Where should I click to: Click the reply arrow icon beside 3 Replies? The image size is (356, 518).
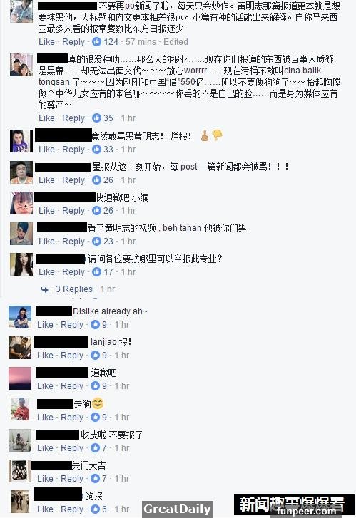[x=44, y=289]
